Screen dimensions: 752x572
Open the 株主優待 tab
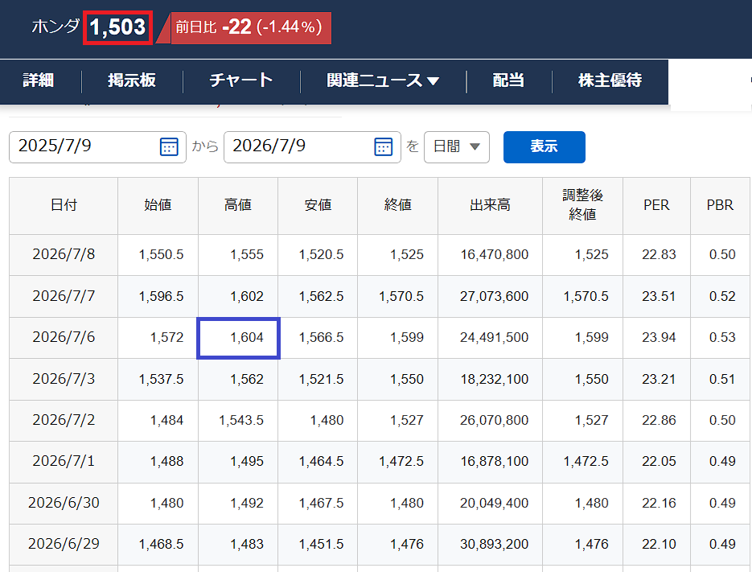click(610, 80)
